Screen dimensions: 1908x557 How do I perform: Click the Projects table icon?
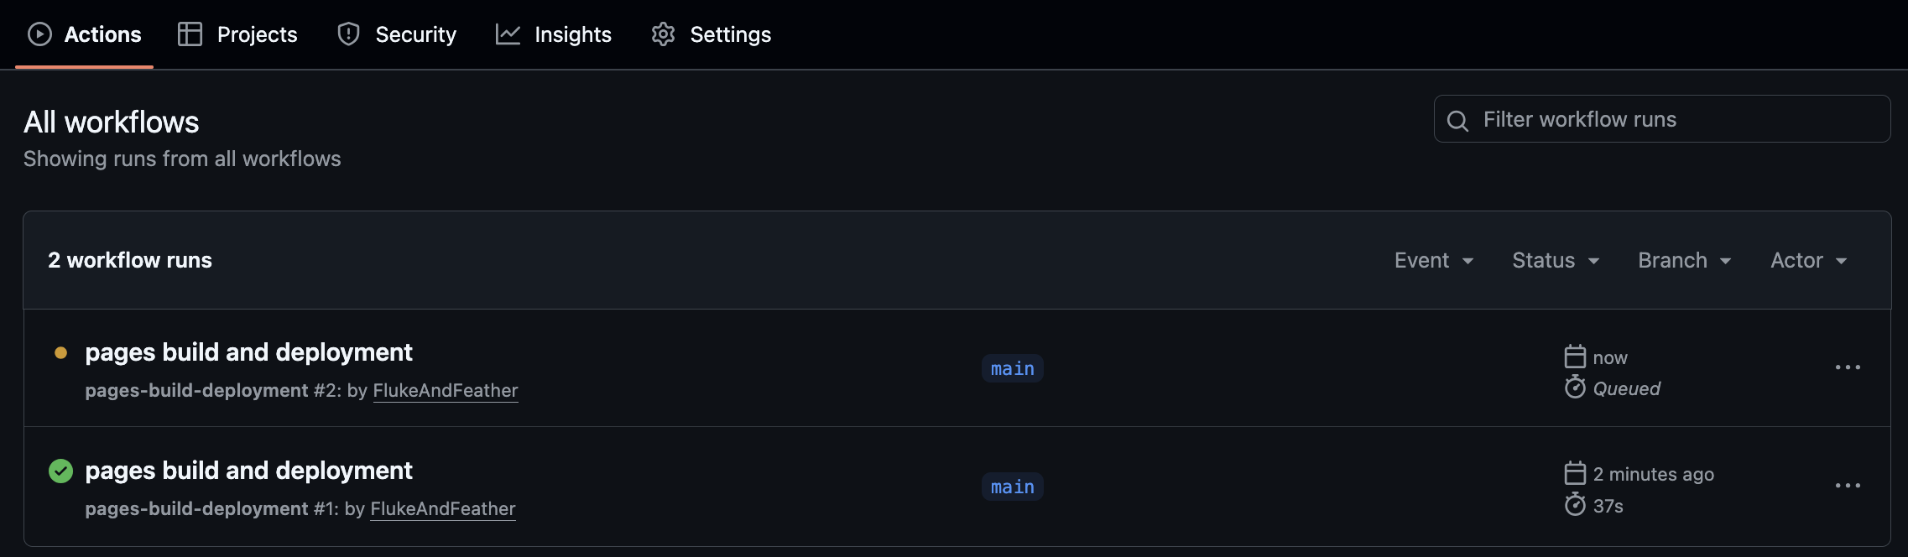[x=190, y=34]
